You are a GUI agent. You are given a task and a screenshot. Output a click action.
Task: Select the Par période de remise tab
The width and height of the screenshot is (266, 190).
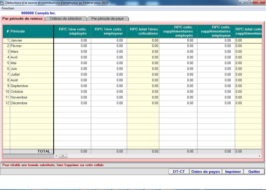coord(22,19)
